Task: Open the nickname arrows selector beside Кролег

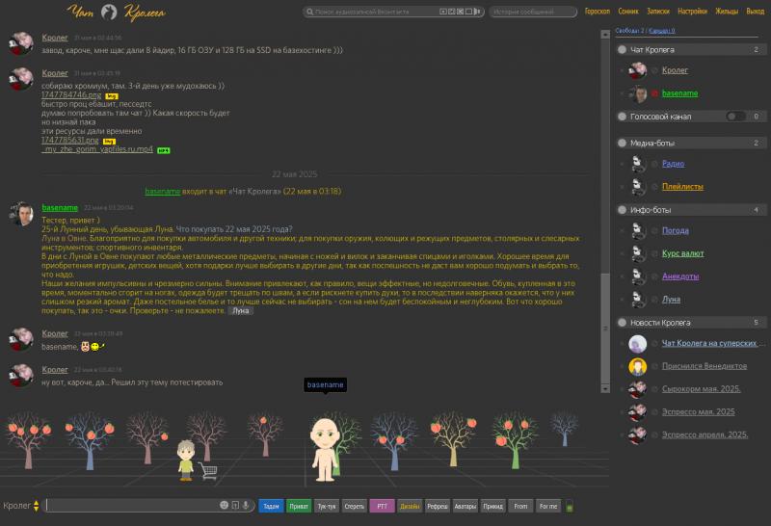Action: pos(37,506)
